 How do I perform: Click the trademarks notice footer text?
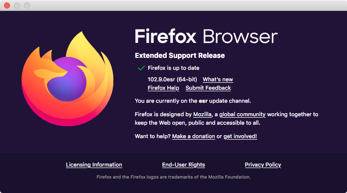(x=174, y=177)
